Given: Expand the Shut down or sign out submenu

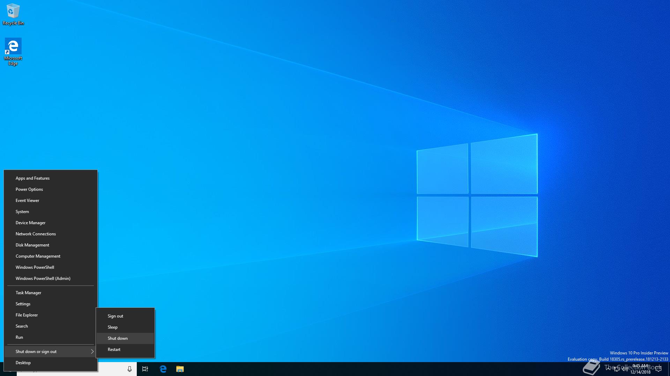Looking at the screenshot, I should (x=51, y=352).
